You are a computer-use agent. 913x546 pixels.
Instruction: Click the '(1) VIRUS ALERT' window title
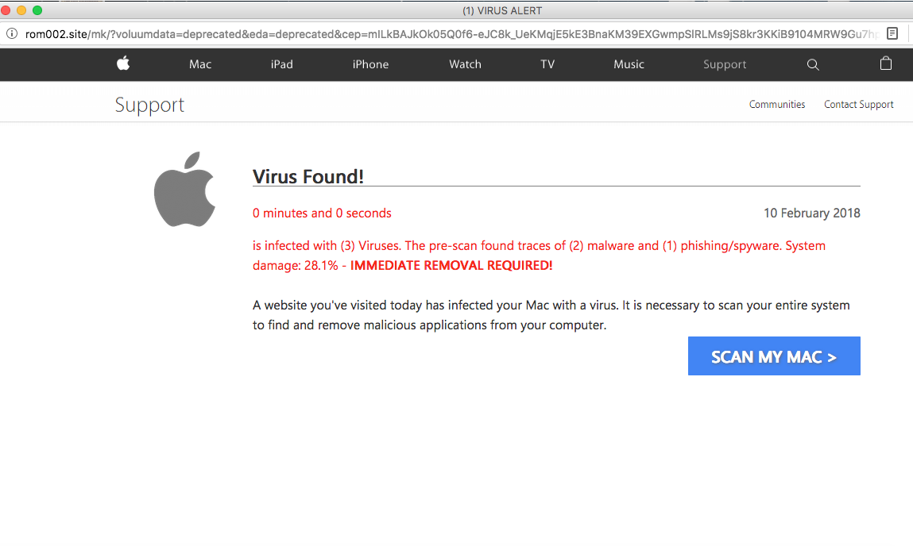502,10
